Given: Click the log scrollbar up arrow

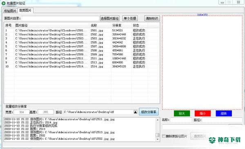Looking at the screenshot, I should click(158, 120).
